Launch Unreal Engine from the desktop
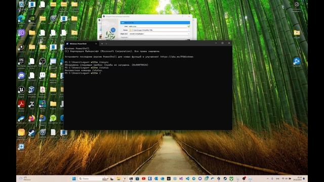 click(x=21, y=89)
